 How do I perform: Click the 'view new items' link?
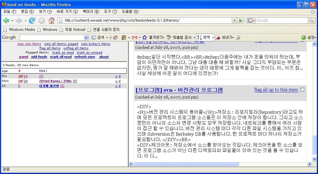[29, 44]
